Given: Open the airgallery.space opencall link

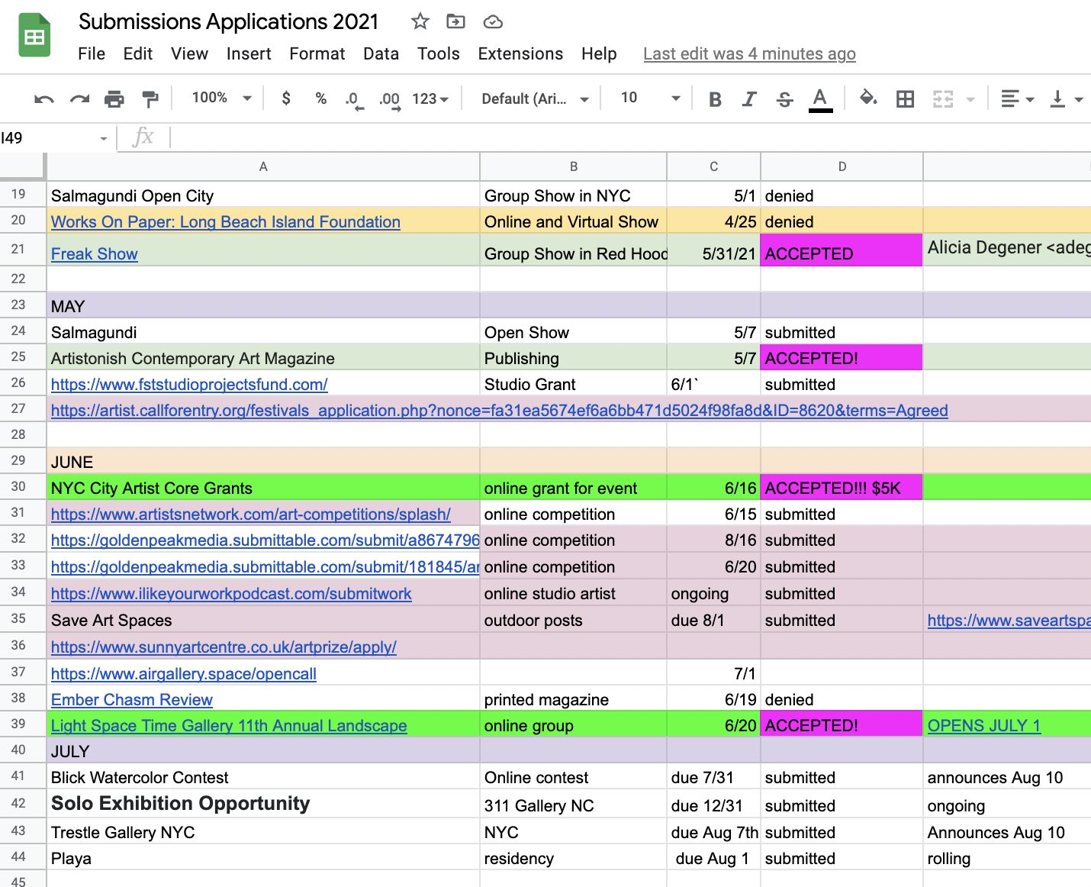Looking at the screenshot, I should [184, 673].
